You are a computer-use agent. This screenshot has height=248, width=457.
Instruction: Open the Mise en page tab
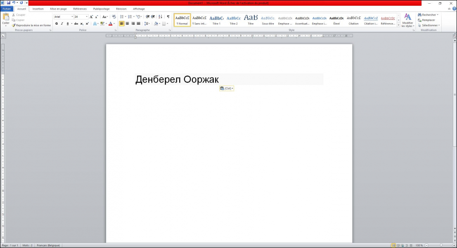[x=58, y=9]
